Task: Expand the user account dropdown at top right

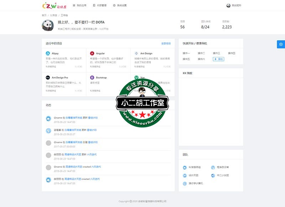Action: tap(236, 5)
